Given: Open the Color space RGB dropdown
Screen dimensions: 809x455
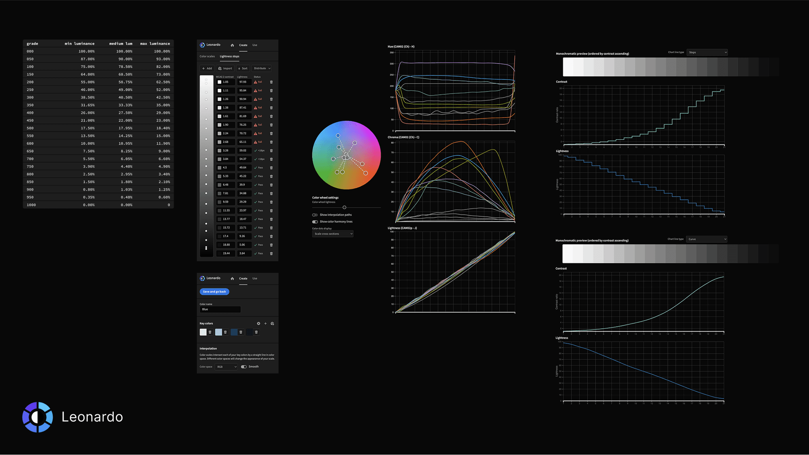Looking at the screenshot, I should click(226, 367).
